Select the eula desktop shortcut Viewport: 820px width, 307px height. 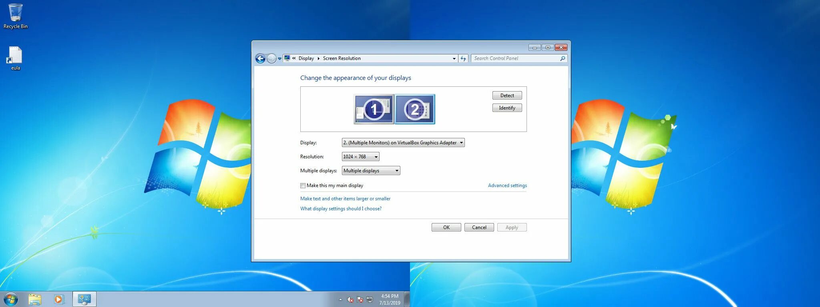coord(15,58)
